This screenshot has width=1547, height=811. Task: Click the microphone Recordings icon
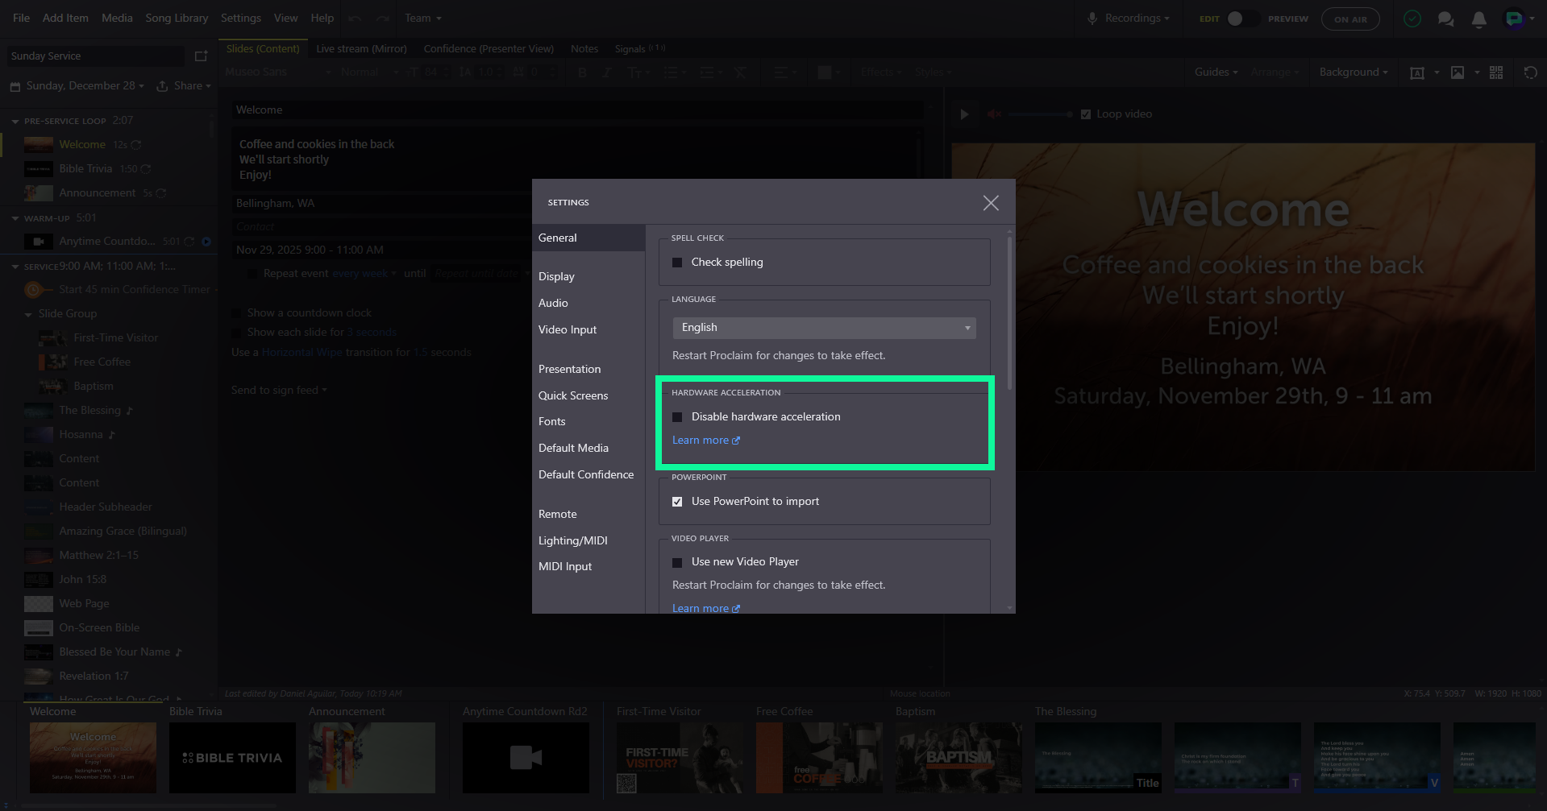click(1092, 19)
